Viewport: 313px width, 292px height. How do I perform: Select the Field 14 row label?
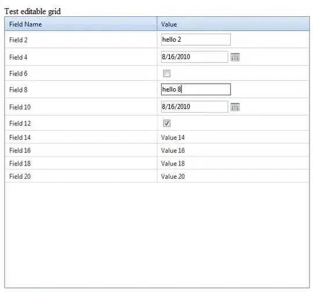20,138
